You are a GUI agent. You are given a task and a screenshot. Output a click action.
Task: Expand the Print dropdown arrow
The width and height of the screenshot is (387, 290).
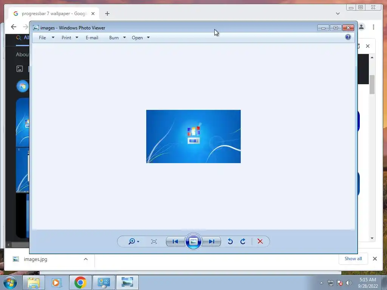tap(77, 38)
